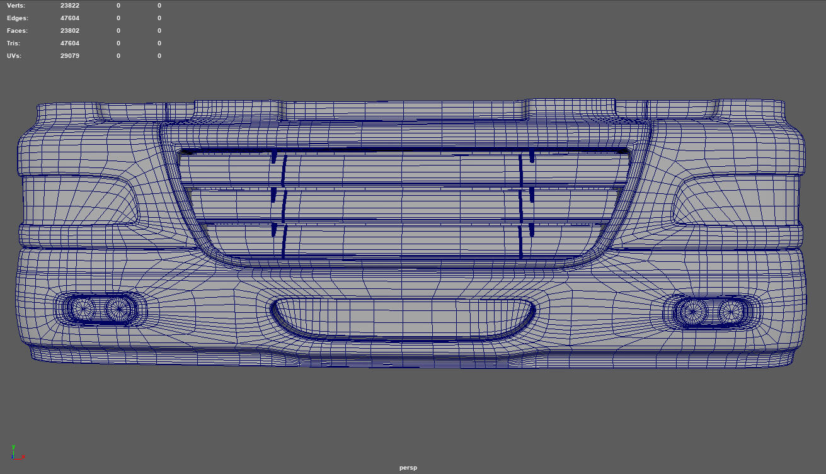This screenshot has width=826, height=474.
Task: Click the UVs: label in poly count HUD
Action: (15, 56)
